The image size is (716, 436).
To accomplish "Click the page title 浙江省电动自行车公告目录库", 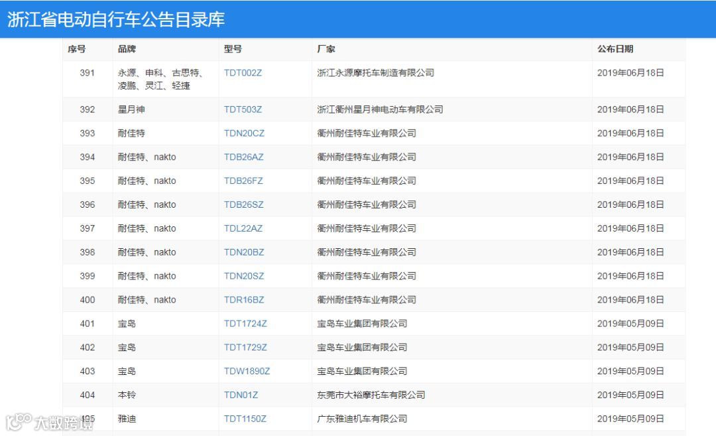I will (x=116, y=19).
